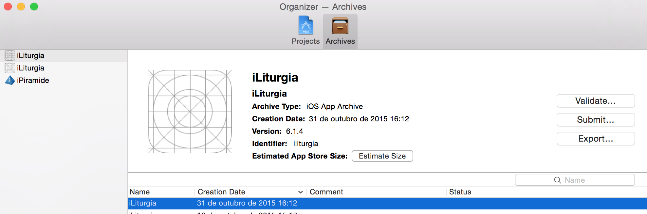Screen dimensions: 647x214
Task: Focus the Name search field
Action: (575, 180)
